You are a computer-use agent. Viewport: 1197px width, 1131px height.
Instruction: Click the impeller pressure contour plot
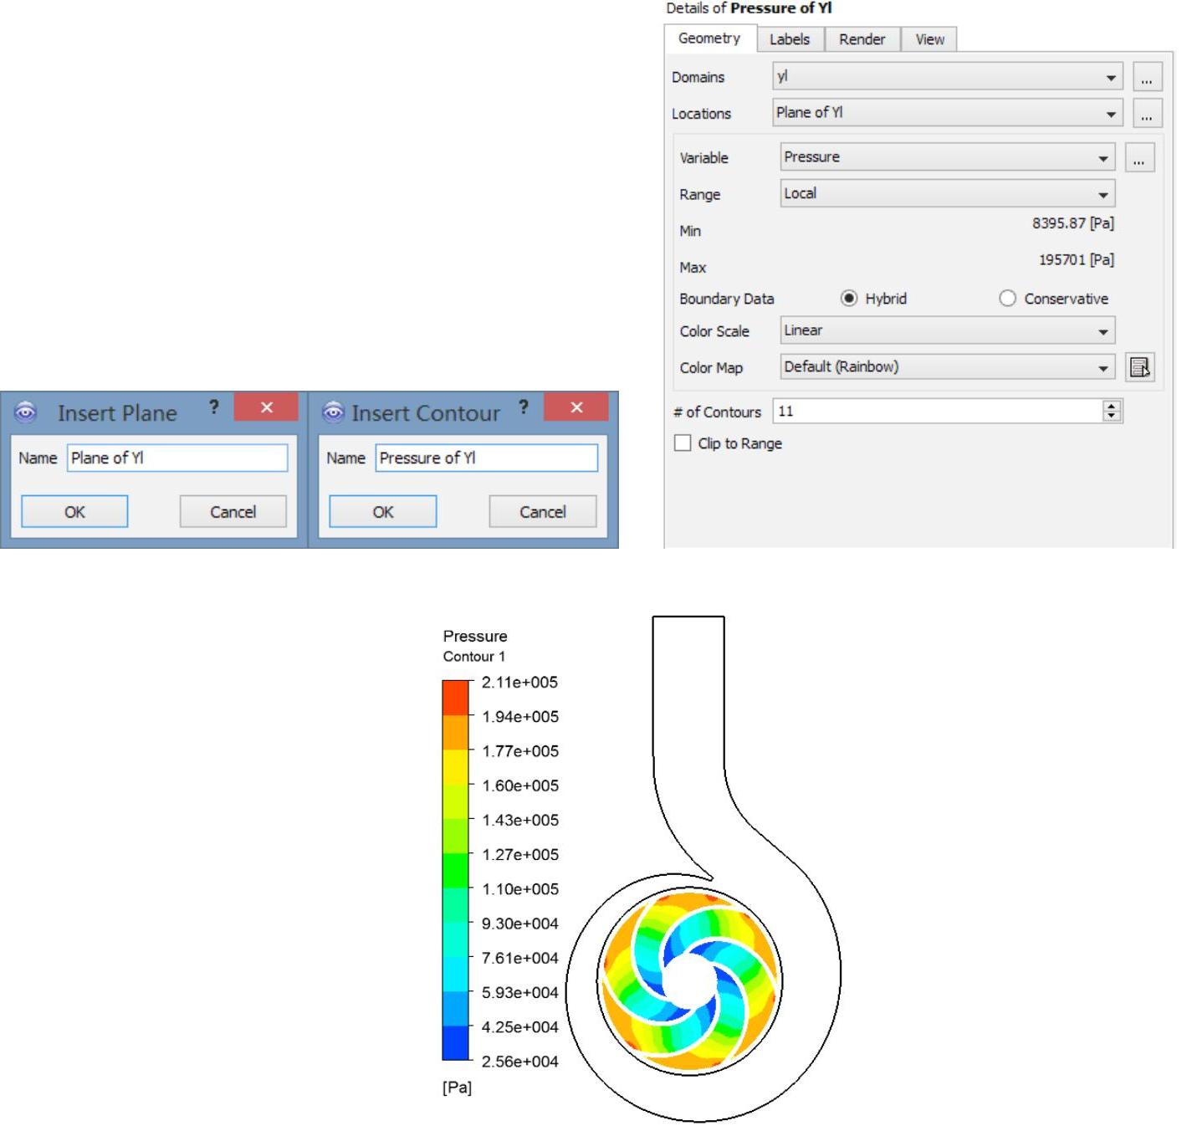(x=689, y=982)
